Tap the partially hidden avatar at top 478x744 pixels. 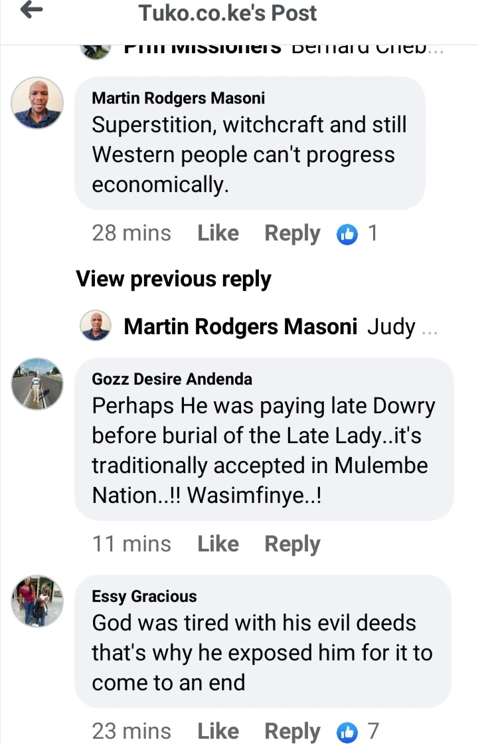[x=96, y=50]
